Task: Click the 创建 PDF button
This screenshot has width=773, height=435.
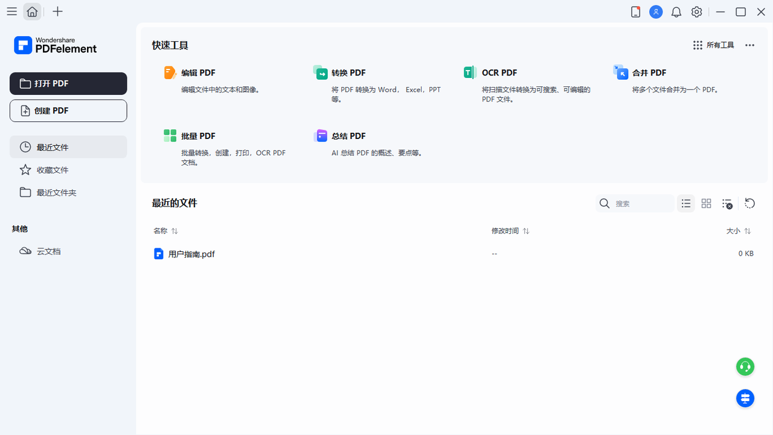Action: pyautogui.click(x=68, y=111)
